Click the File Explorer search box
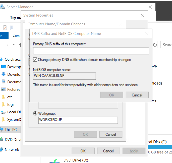The width and height of the screenshot is (172, 163). (x=166, y=45)
